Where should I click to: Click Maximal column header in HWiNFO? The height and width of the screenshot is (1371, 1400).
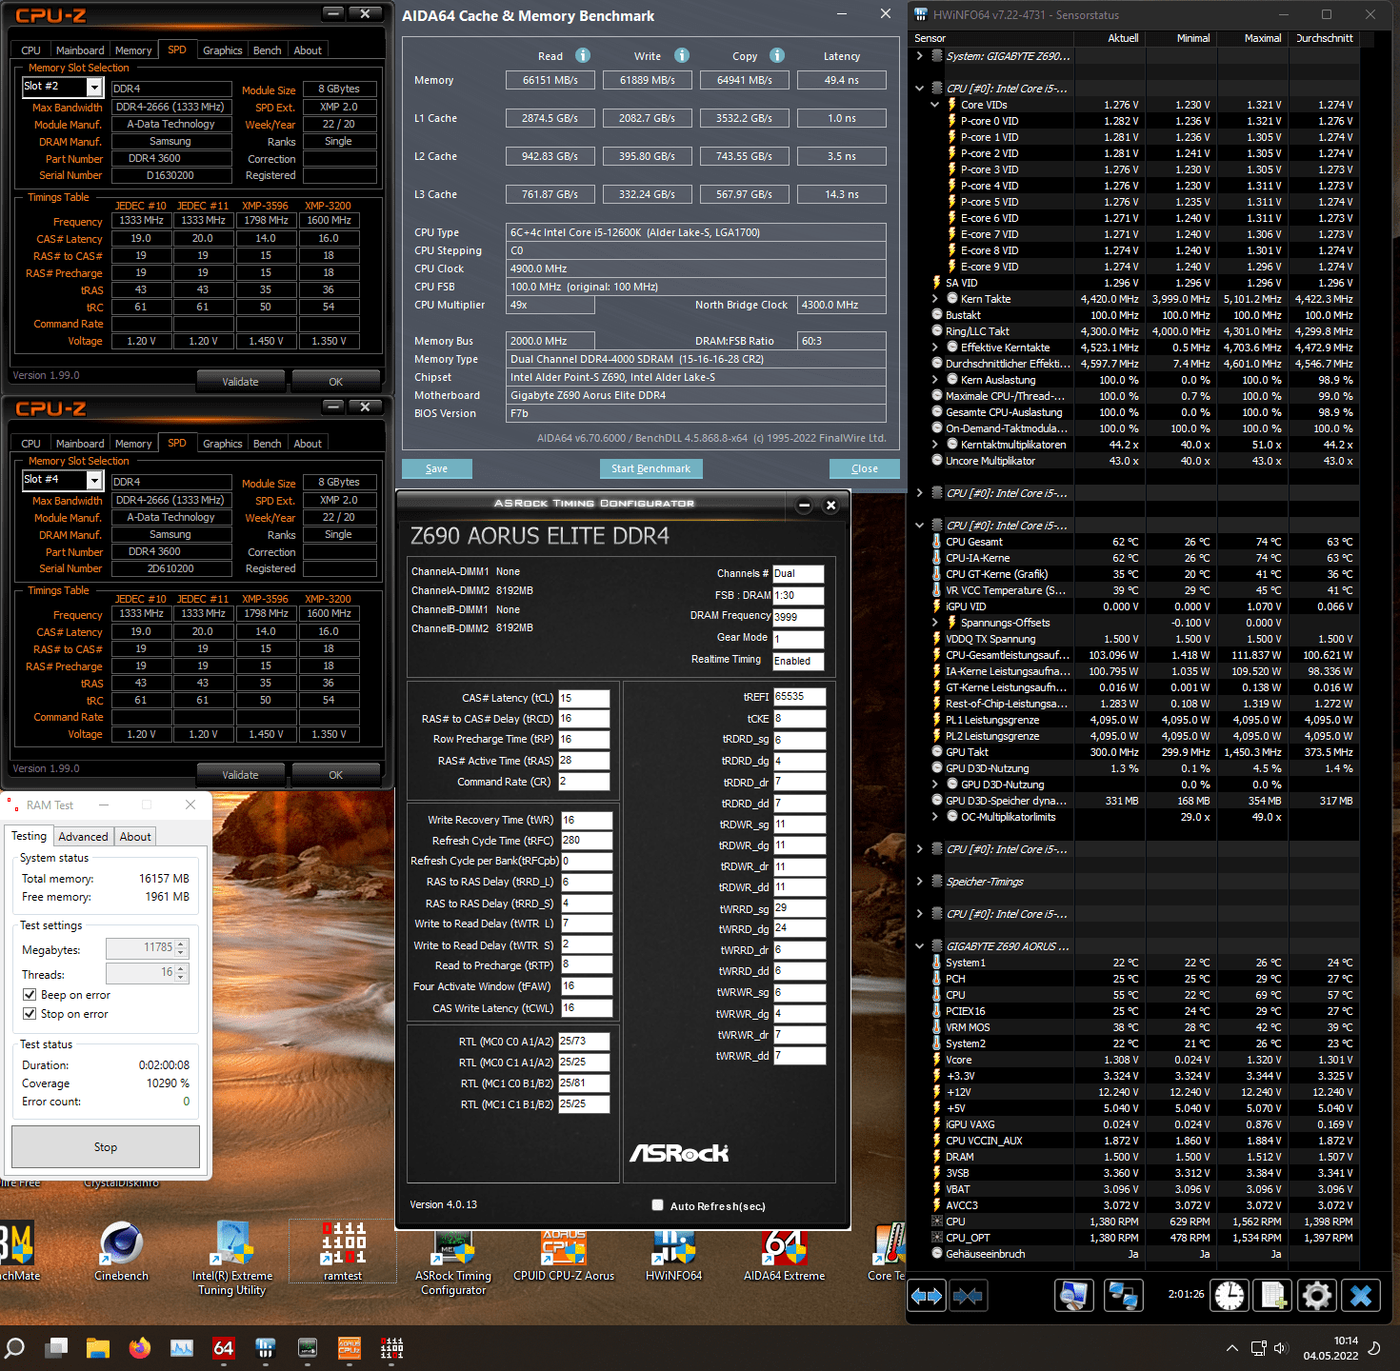point(1263,38)
